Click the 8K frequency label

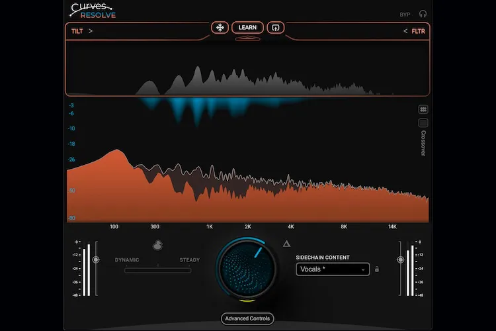(x=344, y=227)
